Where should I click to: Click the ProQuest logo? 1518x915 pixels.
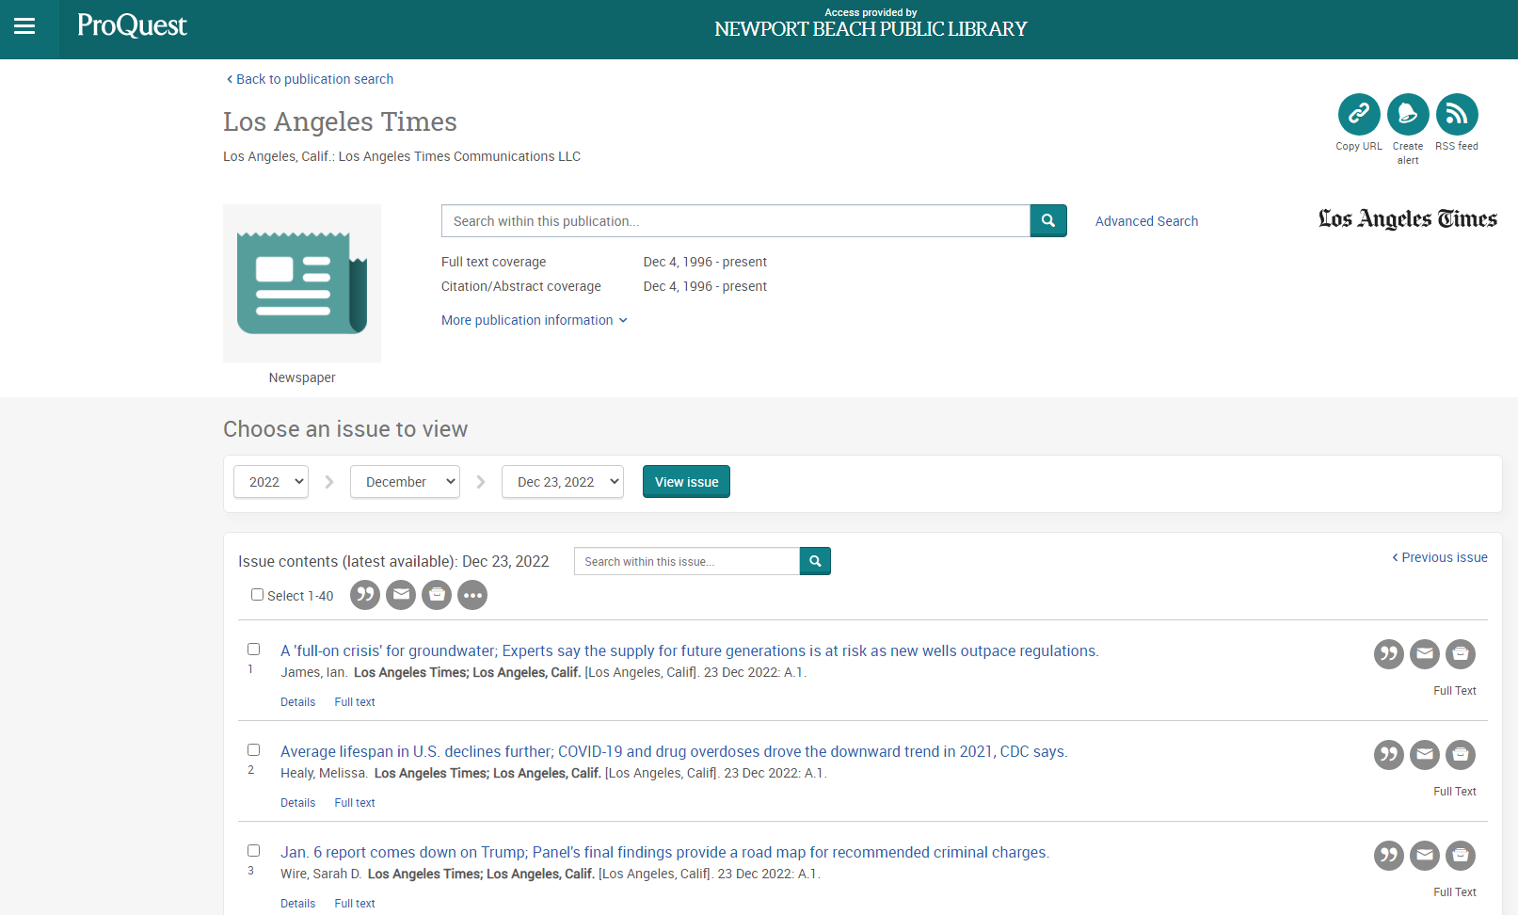[132, 25]
